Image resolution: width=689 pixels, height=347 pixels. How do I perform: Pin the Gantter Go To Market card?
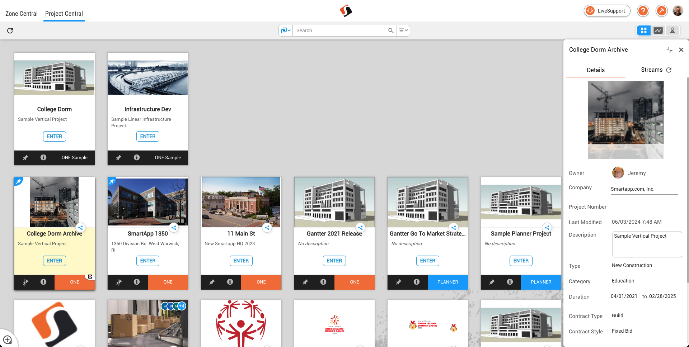[x=399, y=282]
